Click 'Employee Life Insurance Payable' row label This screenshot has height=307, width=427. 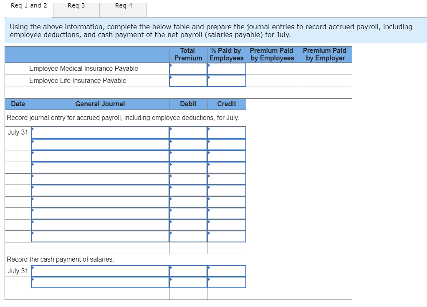click(78, 81)
